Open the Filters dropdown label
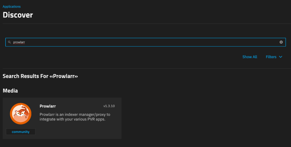 [x=271, y=57]
